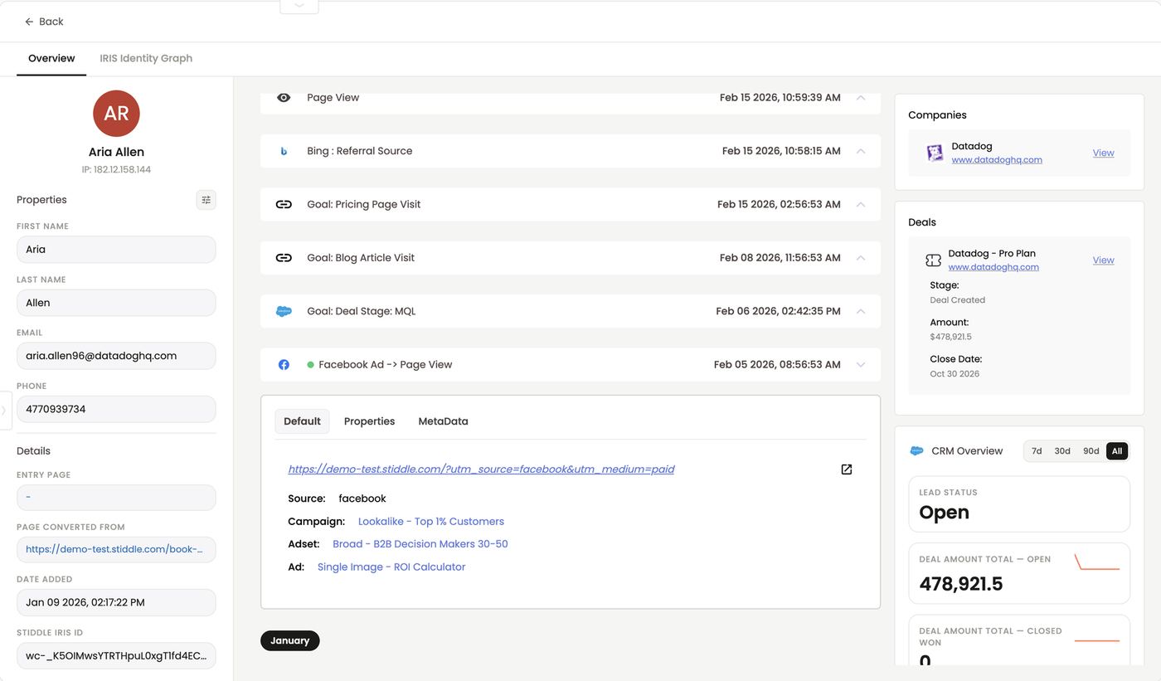Open the demo-test.stiddle.com Facebook UTM link
This screenshot has width=1161, height=681.
[x=481, y=469]
